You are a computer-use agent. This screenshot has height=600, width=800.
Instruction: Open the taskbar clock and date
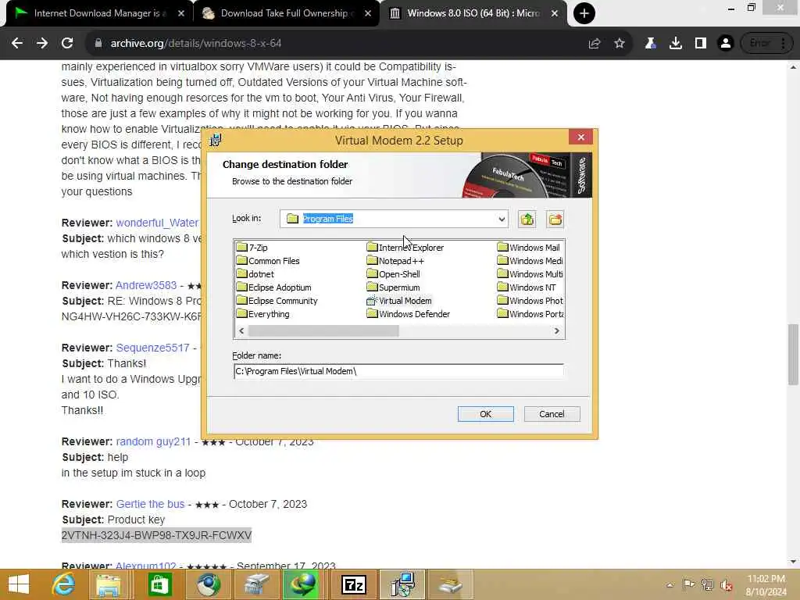[766, 585]
